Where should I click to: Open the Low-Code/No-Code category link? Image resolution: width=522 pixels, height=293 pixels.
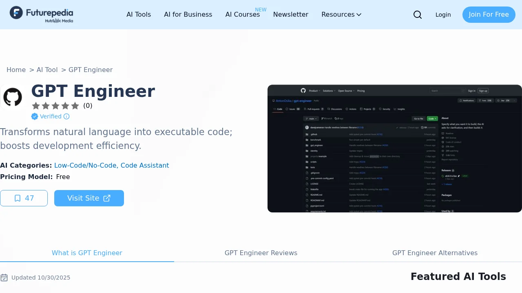85,165
